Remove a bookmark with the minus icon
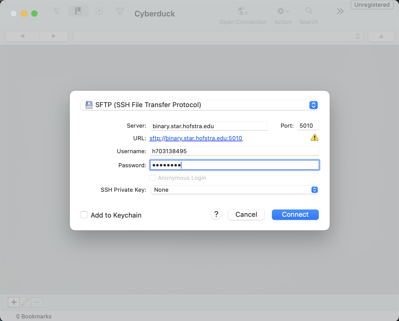Screen dimensions: 399x321 (37, 302)
